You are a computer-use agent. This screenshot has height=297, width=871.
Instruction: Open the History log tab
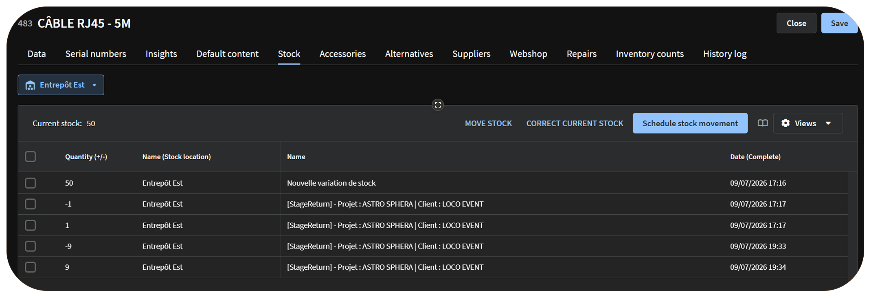(x=725, y=54)
